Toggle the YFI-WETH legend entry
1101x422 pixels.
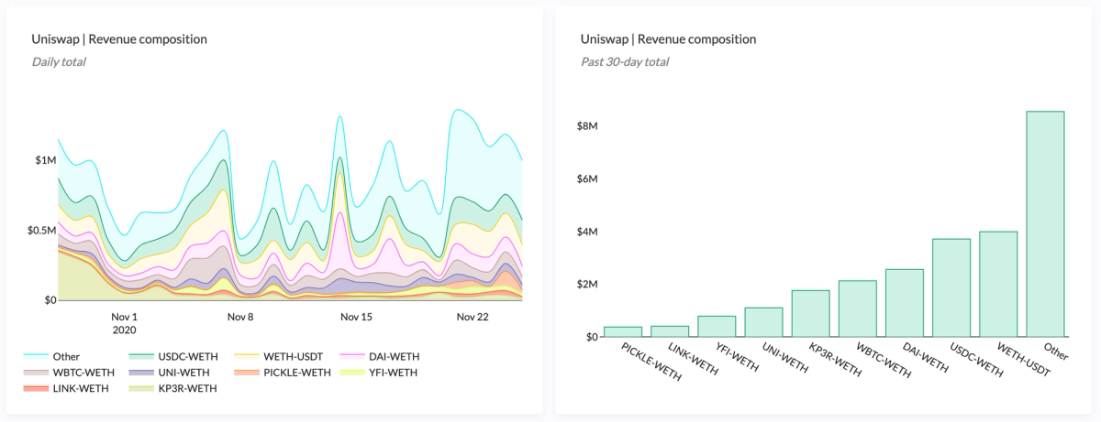(x=377, y=373)
